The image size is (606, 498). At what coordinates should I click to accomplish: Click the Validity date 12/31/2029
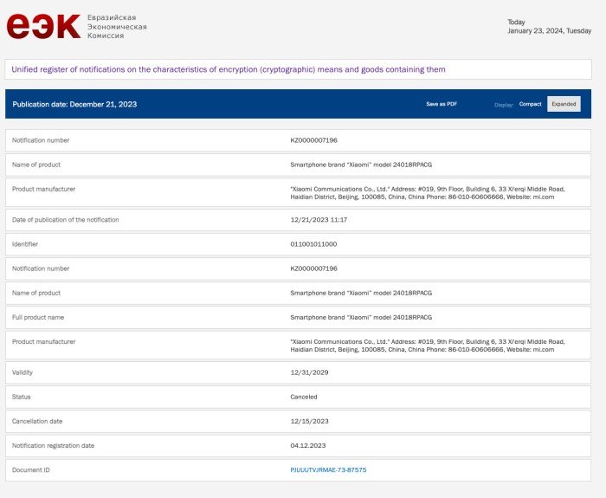pyautogui.click(x=309, y=372)
